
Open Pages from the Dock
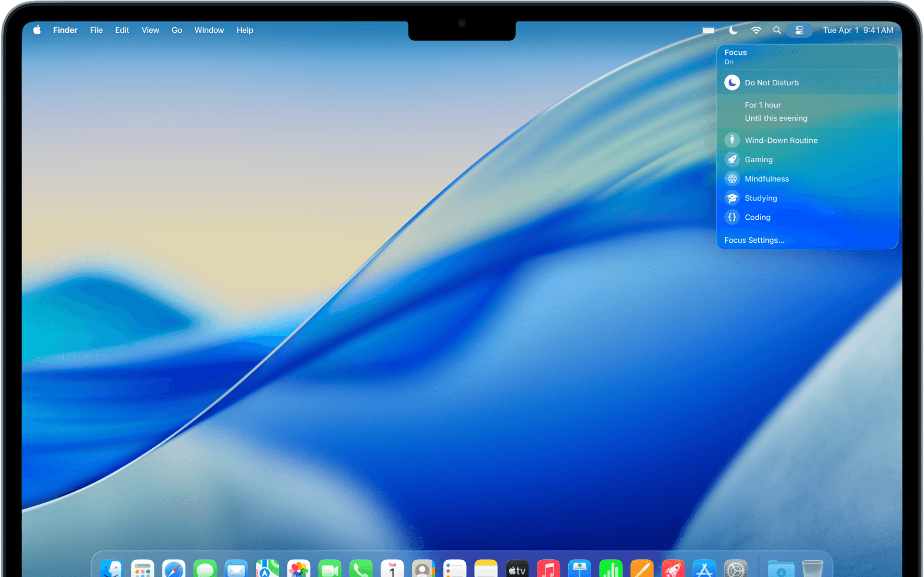point(642,569)
